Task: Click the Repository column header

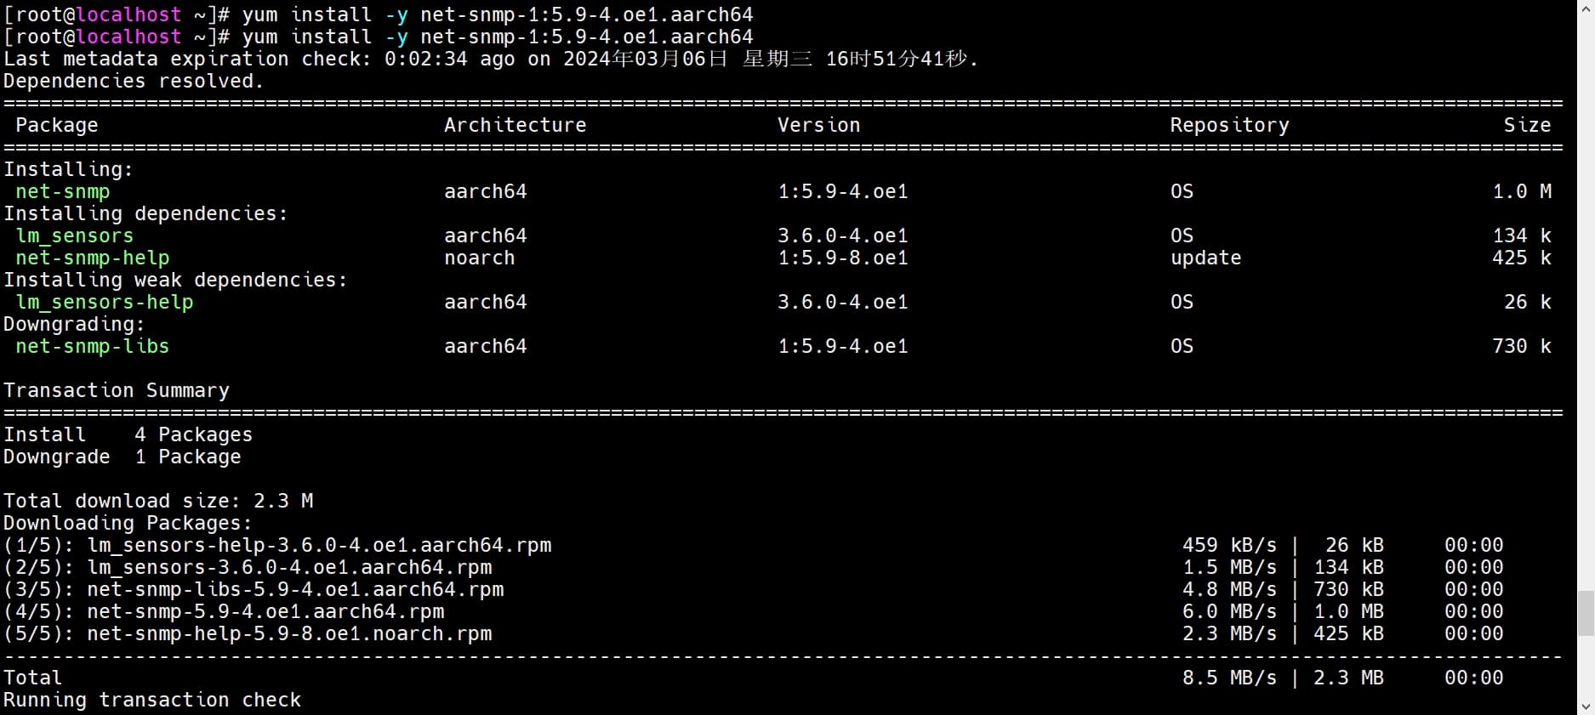Action: click(x=1229, y=125)
